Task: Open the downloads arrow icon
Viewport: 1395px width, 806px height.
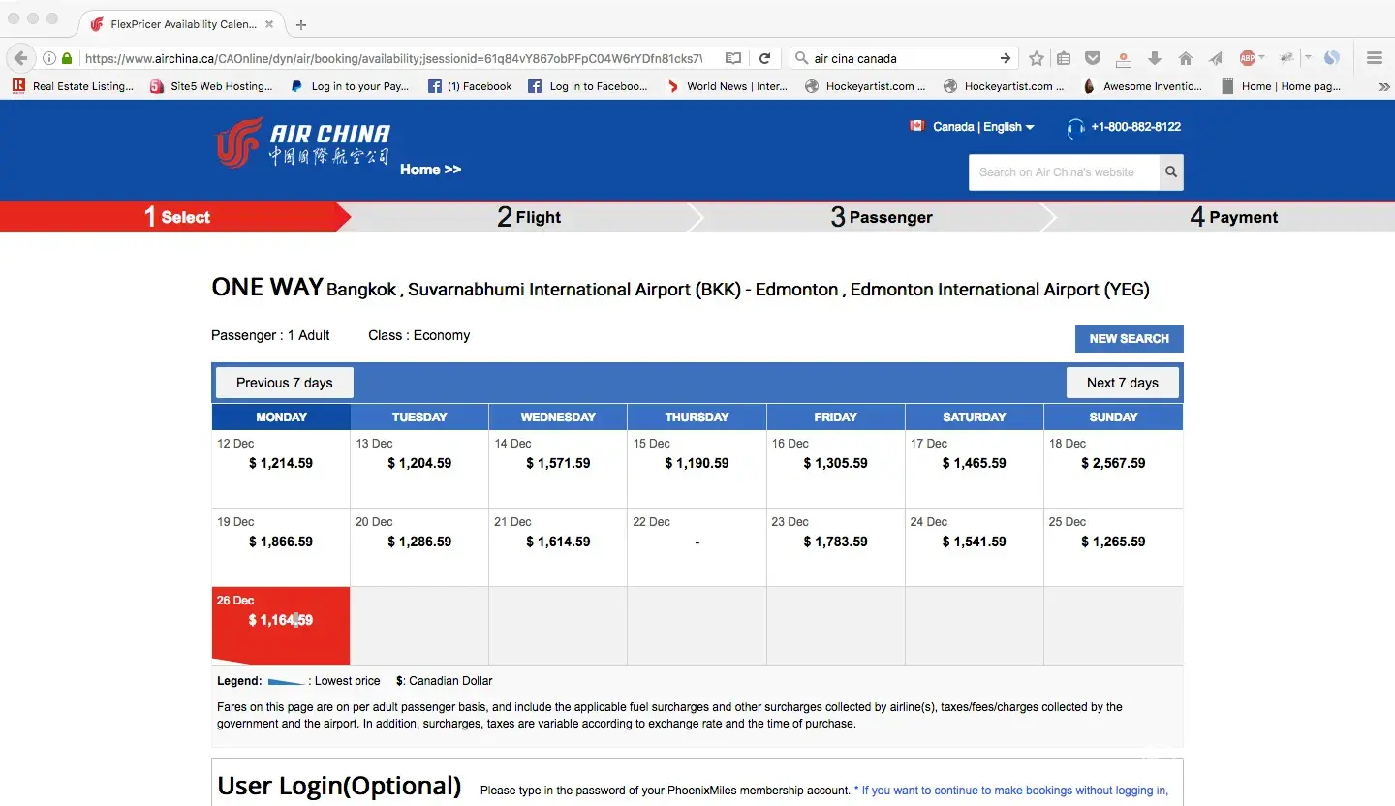Action: (1154, 58)
